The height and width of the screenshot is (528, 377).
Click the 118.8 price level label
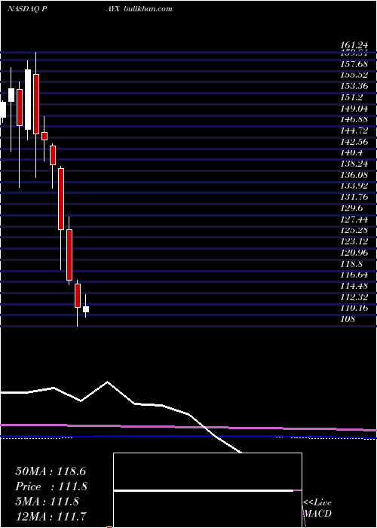pos(351,264)
